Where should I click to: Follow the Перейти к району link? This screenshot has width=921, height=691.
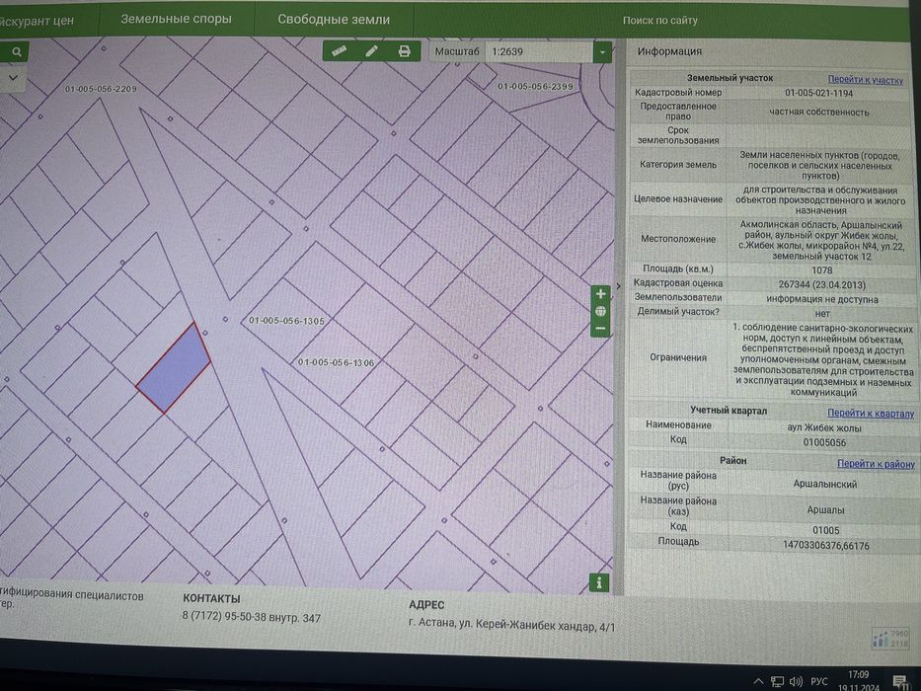tap(876, 464)
